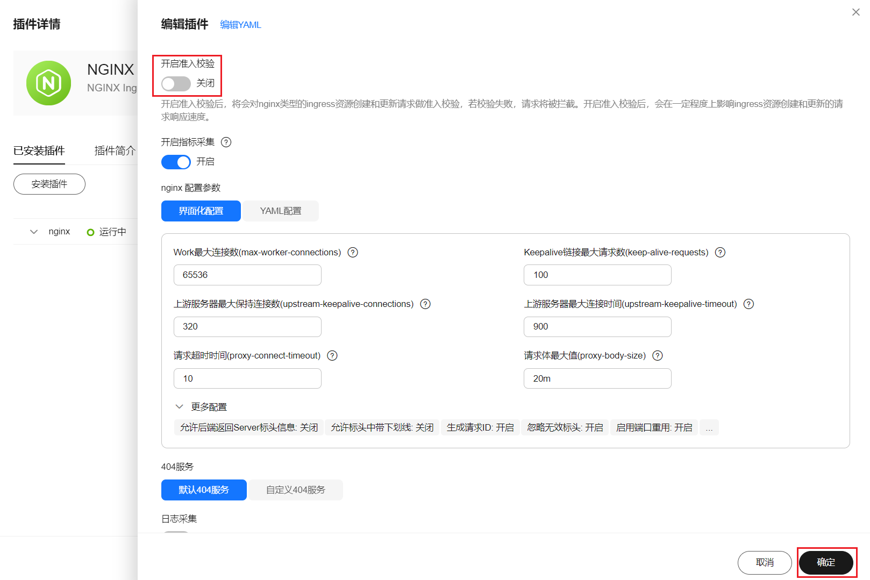870x580 pixels.
Task: Click the 编辑YAML link
Action: pyautogui.click(x=240, y=25)
